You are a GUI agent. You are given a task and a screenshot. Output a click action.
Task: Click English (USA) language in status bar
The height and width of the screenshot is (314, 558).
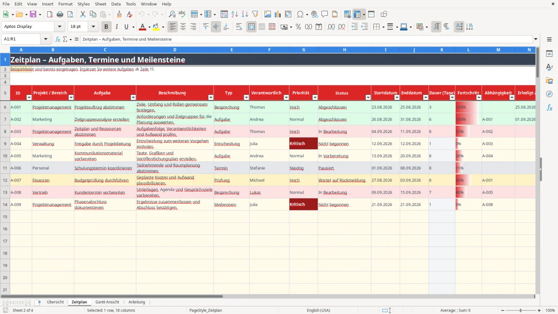coord(318,310)
